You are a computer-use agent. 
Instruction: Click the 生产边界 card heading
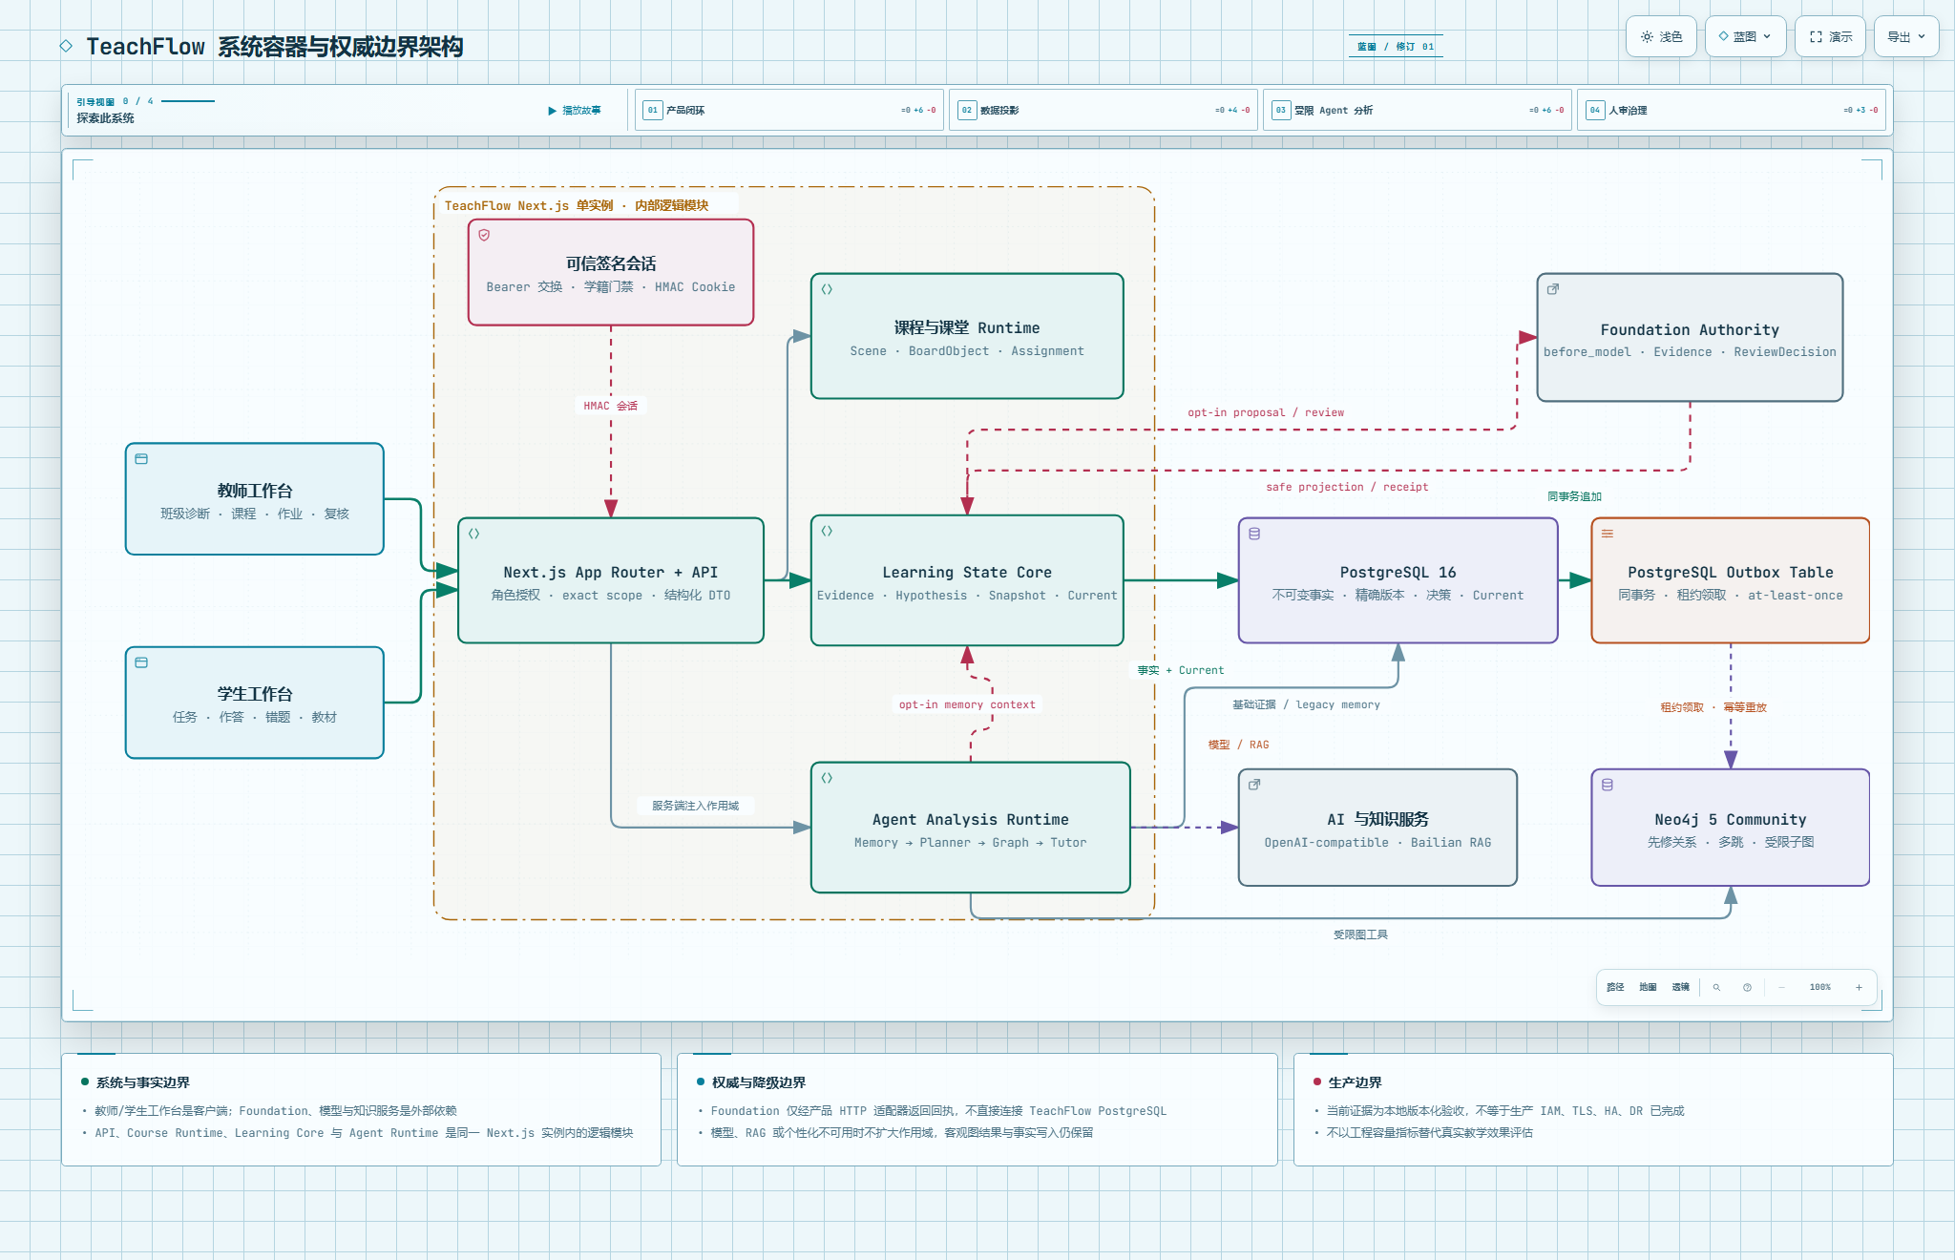pyautogui.click(x=1355, y=1082)
